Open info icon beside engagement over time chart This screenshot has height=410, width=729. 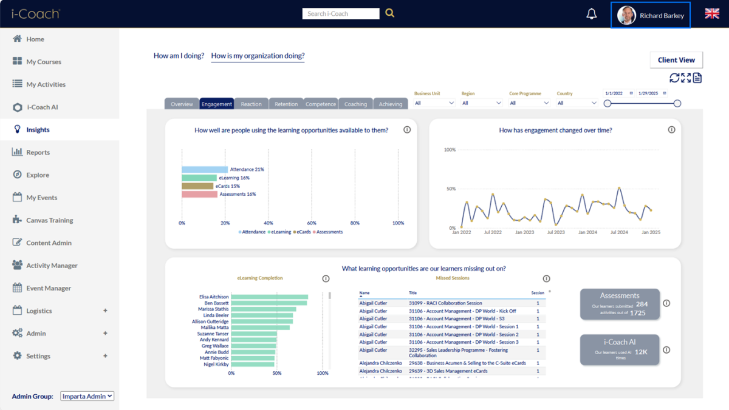671,130
